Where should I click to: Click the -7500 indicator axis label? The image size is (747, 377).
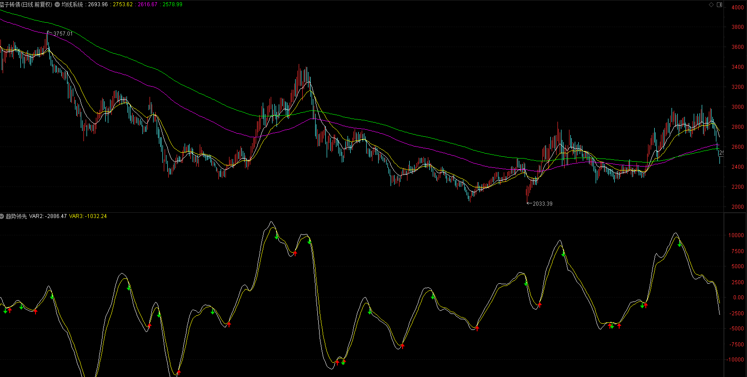point(737,345)
